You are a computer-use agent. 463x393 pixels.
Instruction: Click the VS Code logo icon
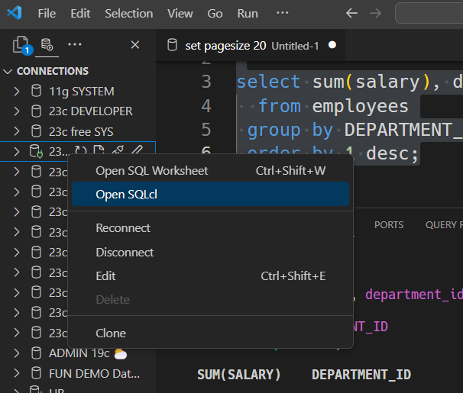[x=14, y=14]
